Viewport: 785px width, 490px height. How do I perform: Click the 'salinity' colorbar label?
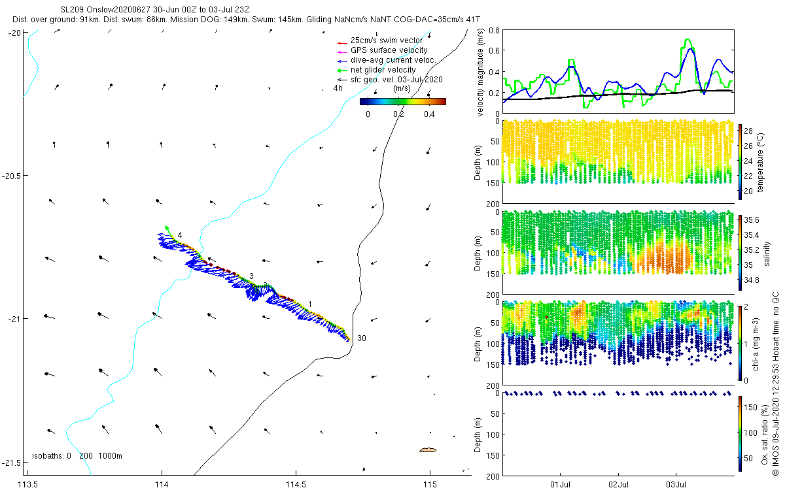(x=767, y=253)
